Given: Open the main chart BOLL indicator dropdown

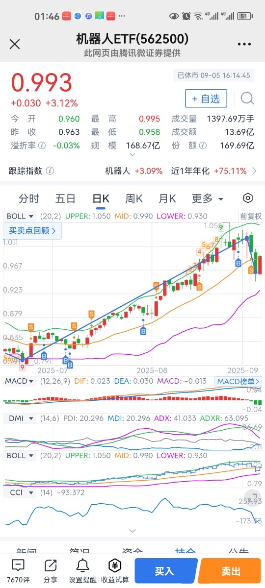Looking at the screenshot, I should (x=20, y=216).
